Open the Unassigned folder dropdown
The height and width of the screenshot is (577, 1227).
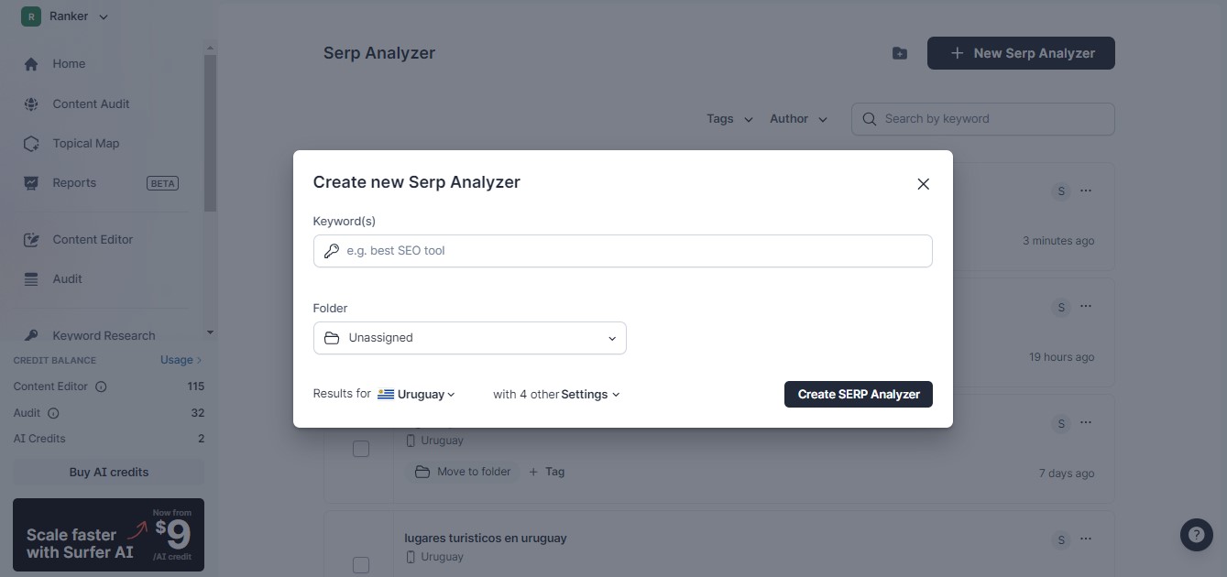[x=469, y=338]
